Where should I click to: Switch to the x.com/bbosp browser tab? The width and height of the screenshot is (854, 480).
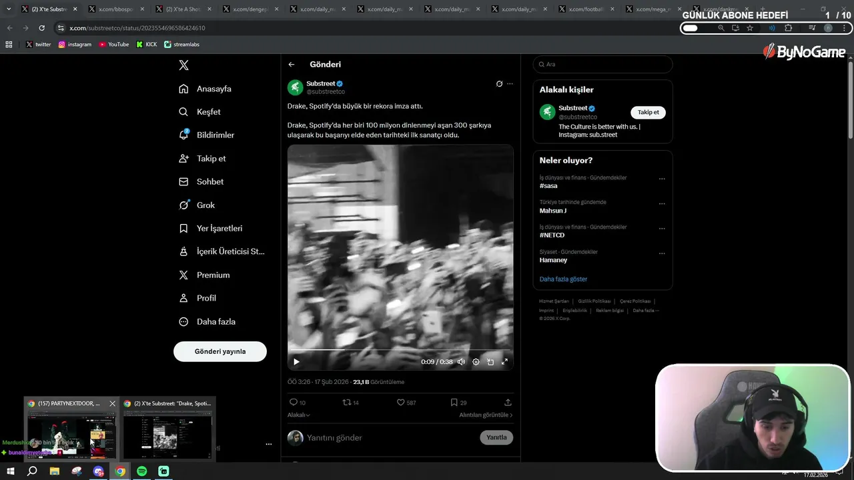tap(116, 9)
